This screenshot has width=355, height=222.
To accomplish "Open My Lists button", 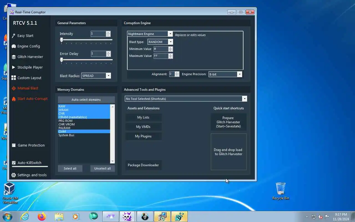I will click(x=143, y=117).
